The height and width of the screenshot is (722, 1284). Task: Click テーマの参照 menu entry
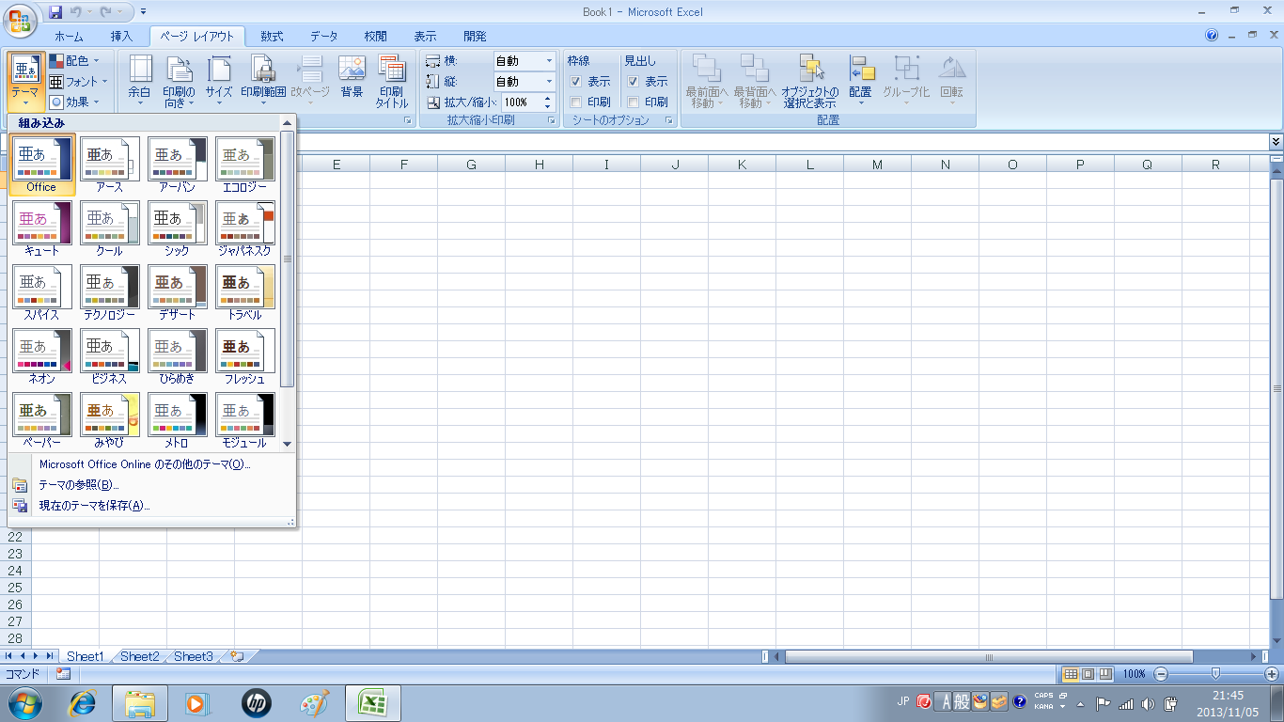click(79, 485)
